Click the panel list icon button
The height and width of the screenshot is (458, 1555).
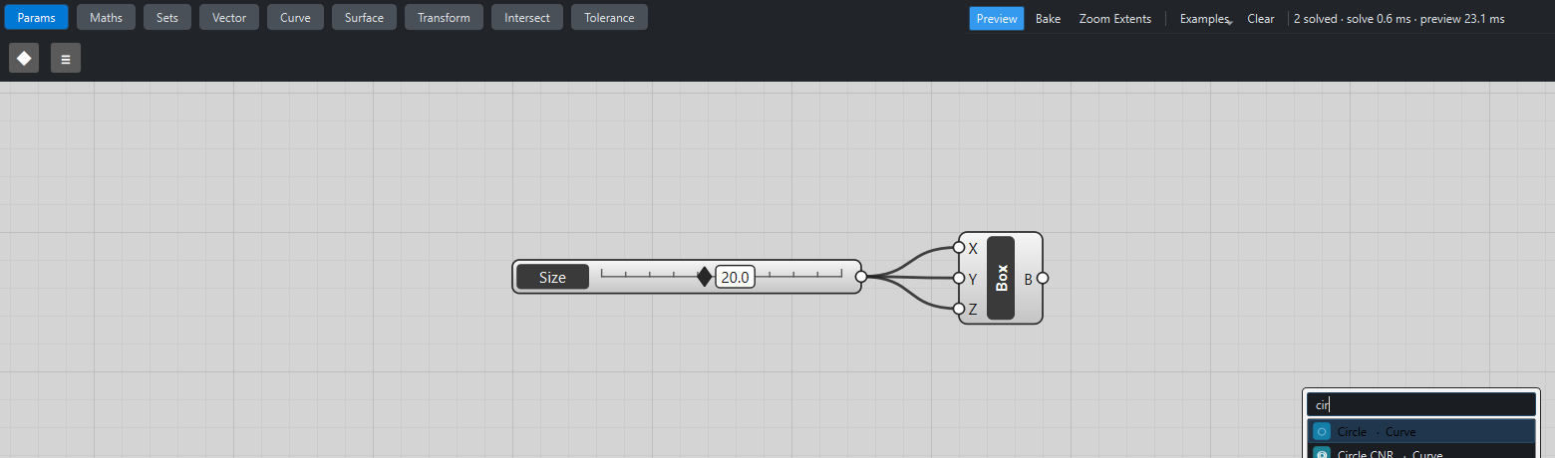66,58
